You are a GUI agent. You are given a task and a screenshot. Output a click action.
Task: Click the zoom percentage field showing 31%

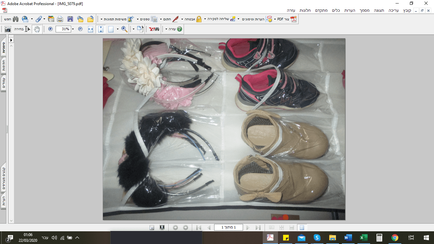[x=63, y=29]
